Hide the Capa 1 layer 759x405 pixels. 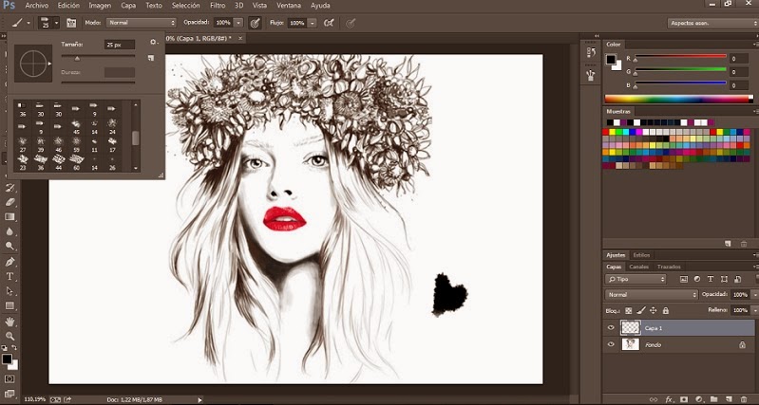pyautogui.click(x=611, y=327)
